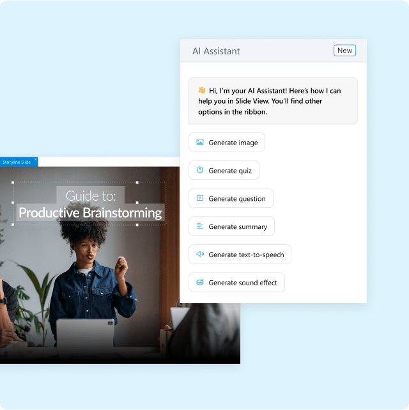Click the picture icon beside Generate image
Viewport: 409px width, 410px height.
(200, 143)
